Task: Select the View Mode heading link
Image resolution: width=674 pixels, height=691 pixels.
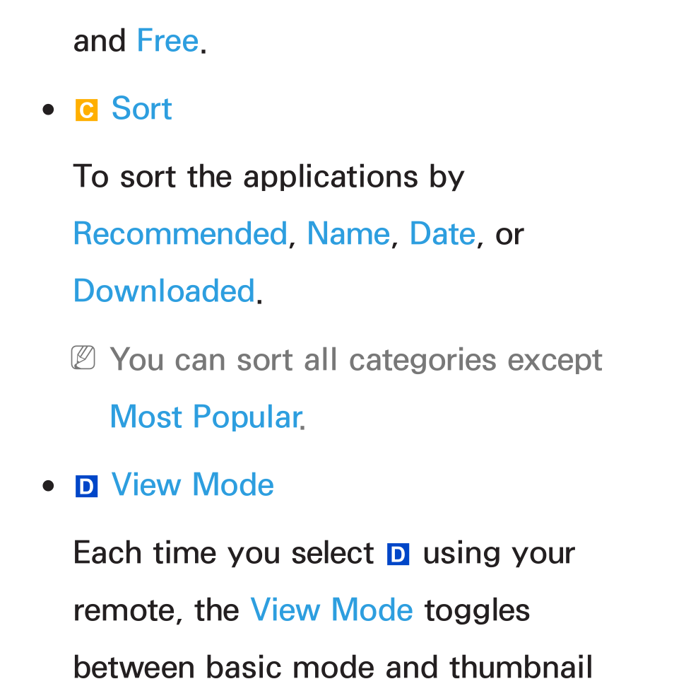Action: 193,484
